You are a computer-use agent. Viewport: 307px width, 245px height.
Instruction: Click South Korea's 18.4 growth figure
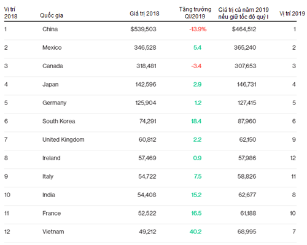pos(196,121)
